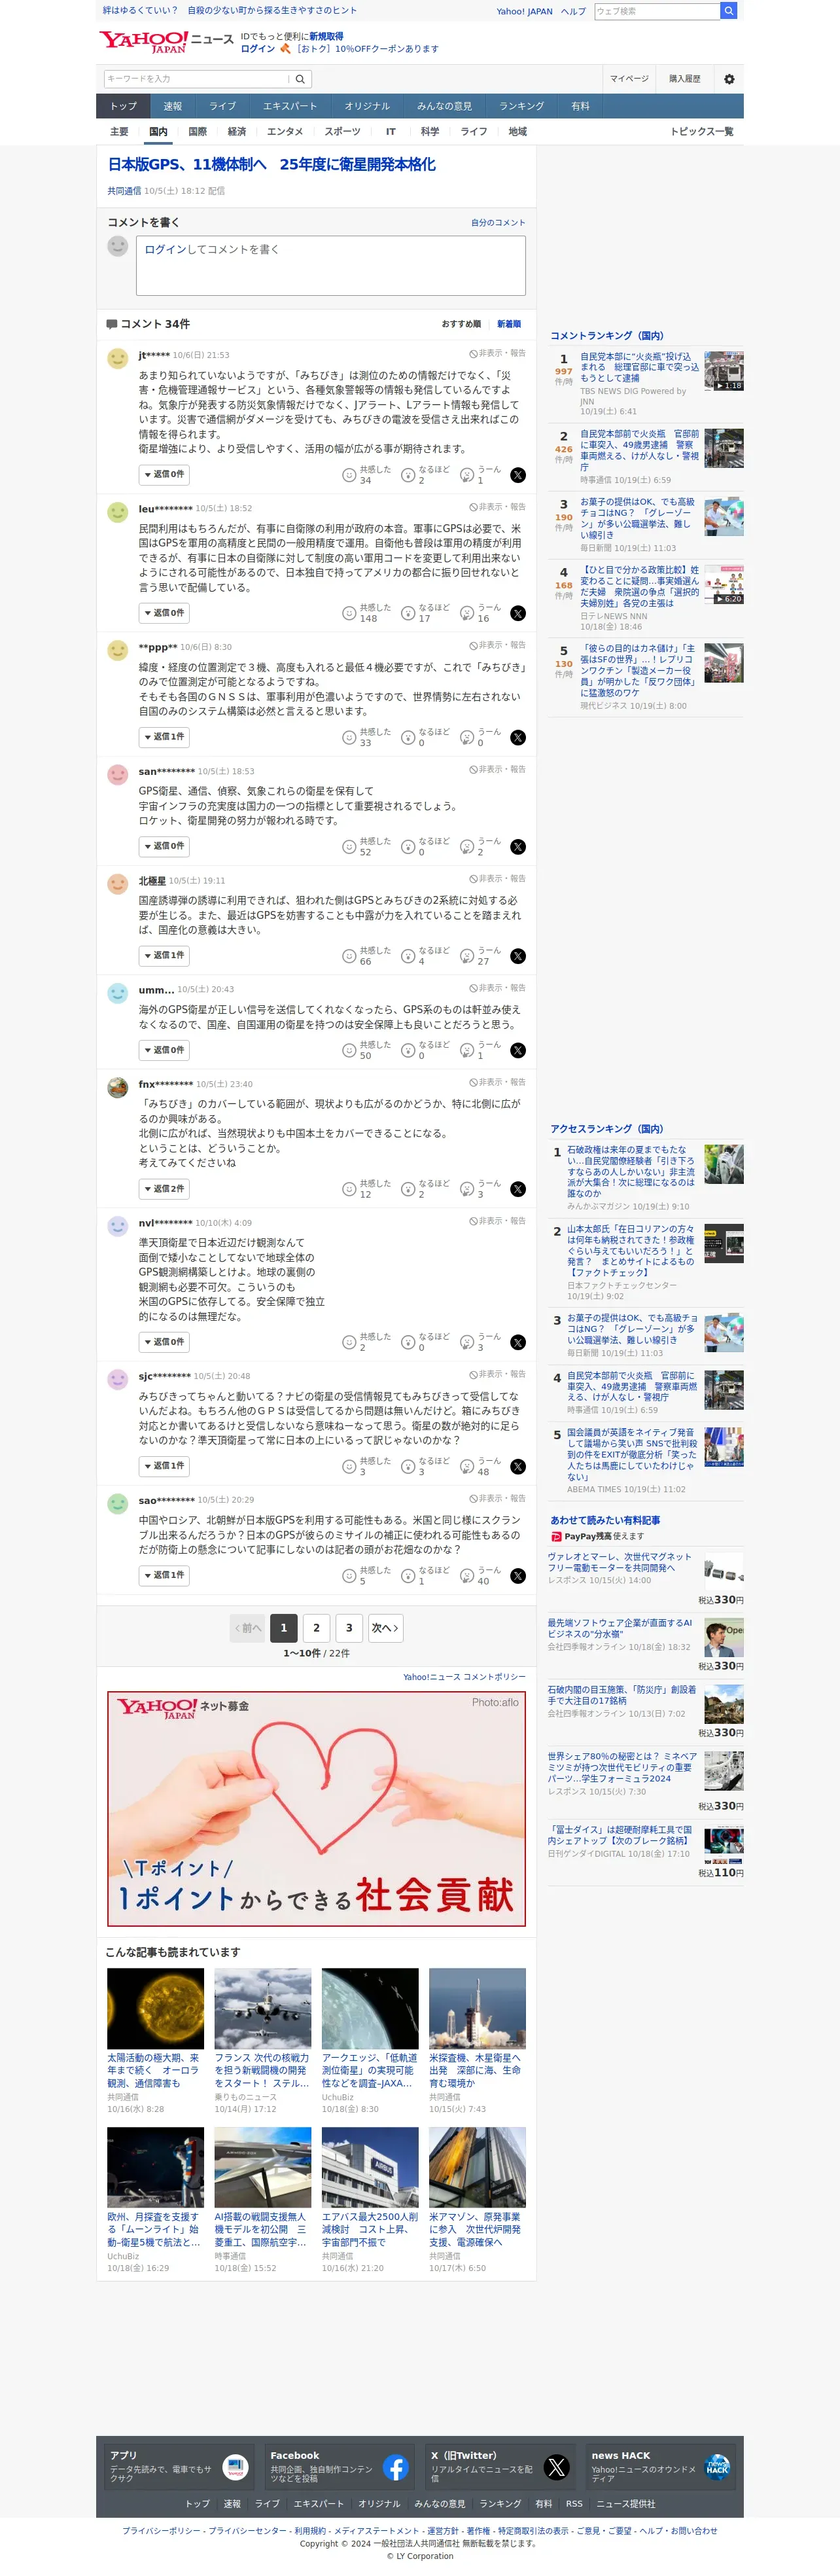Image resolution: width=840 pixels, height=2576 pixels.
Task: Open Yahoo!ニュース コメントポリシー link
Action: pos(464,1677)
